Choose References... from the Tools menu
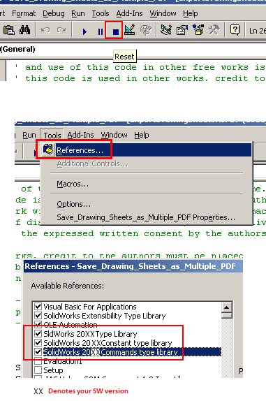The width and height of the screenshot is (266, 401). point(147,150)
